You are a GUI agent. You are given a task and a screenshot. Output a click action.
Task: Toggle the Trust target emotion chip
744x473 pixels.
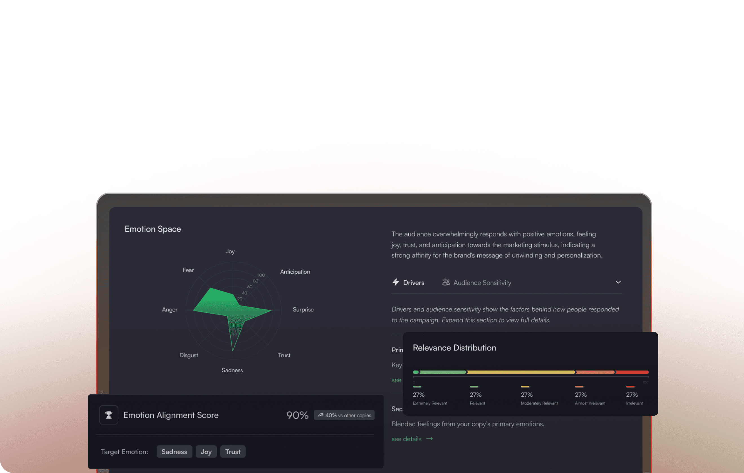tap(233, 452)
